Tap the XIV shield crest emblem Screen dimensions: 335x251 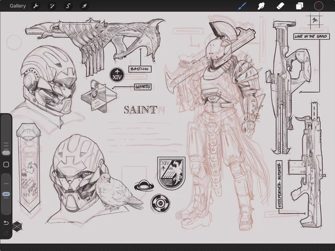point(171,173)
